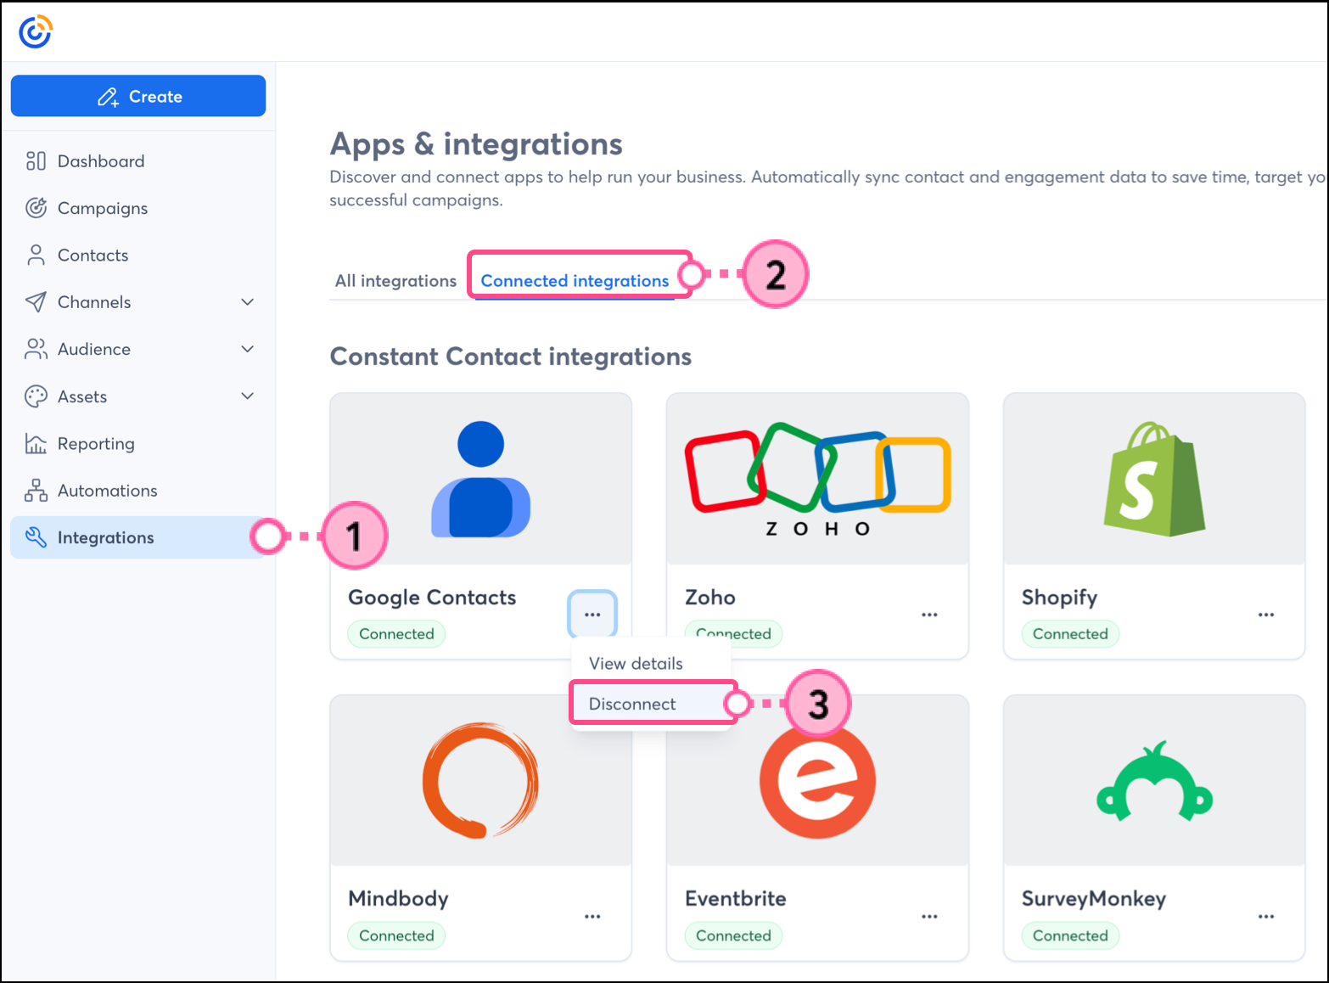Expand the Channels menu chevron

pos(247,302)
